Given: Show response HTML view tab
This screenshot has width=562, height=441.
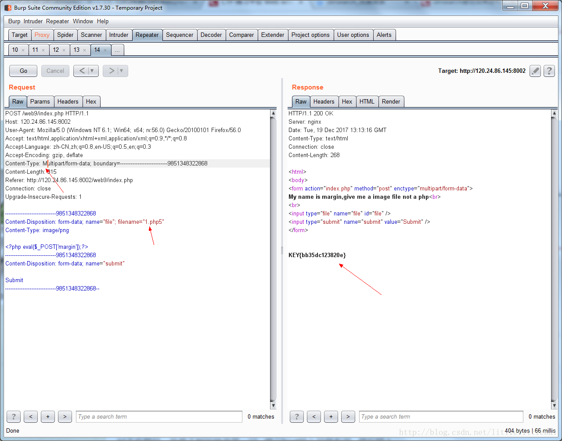Looking at the screenshot, I should pos(367,101).
